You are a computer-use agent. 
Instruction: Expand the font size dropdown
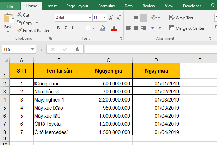point(104,18)
